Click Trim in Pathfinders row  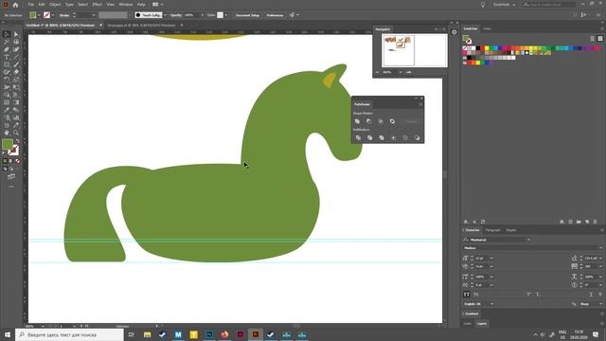tap(370, 137)
